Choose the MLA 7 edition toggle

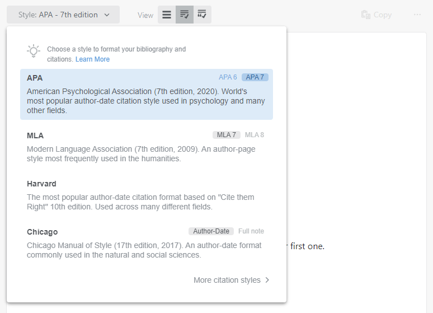pos(227,135)
